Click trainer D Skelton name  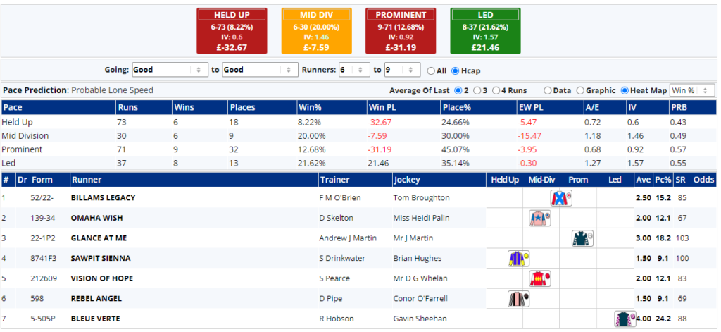336,219
